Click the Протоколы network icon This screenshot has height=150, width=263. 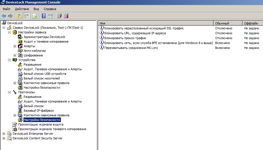(15, 92)
